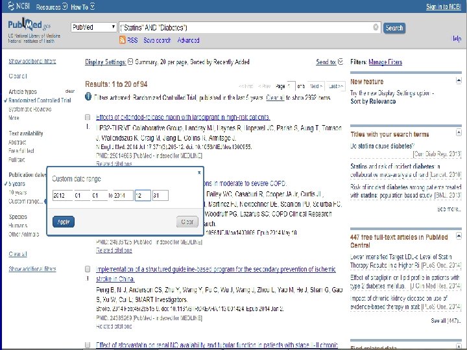Open the extended-release niacin article title
The image size is (467, 350).
click(183, 117)
